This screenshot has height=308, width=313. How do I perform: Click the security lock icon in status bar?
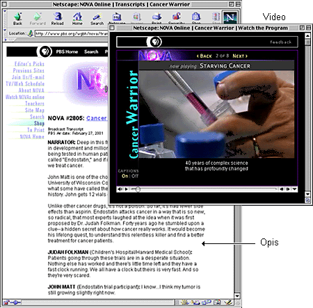(6, 302)
